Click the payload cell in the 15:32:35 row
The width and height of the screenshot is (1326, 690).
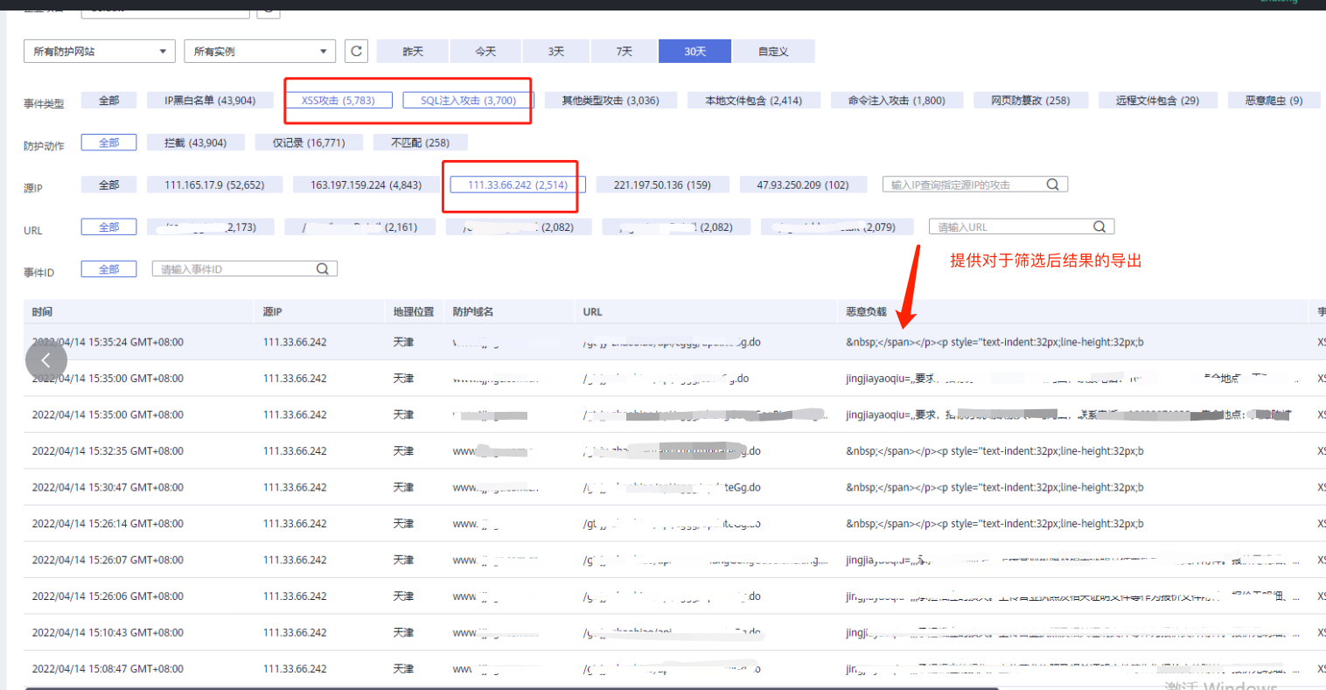click(x=994, y=451)
